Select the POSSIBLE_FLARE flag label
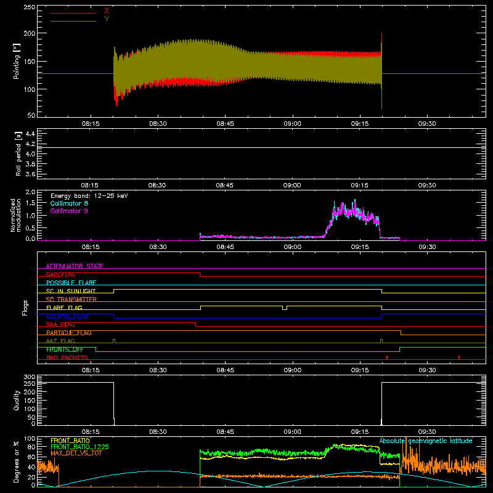 [x=71, y=283]
